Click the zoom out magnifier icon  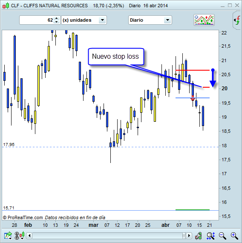coord(222,236)
